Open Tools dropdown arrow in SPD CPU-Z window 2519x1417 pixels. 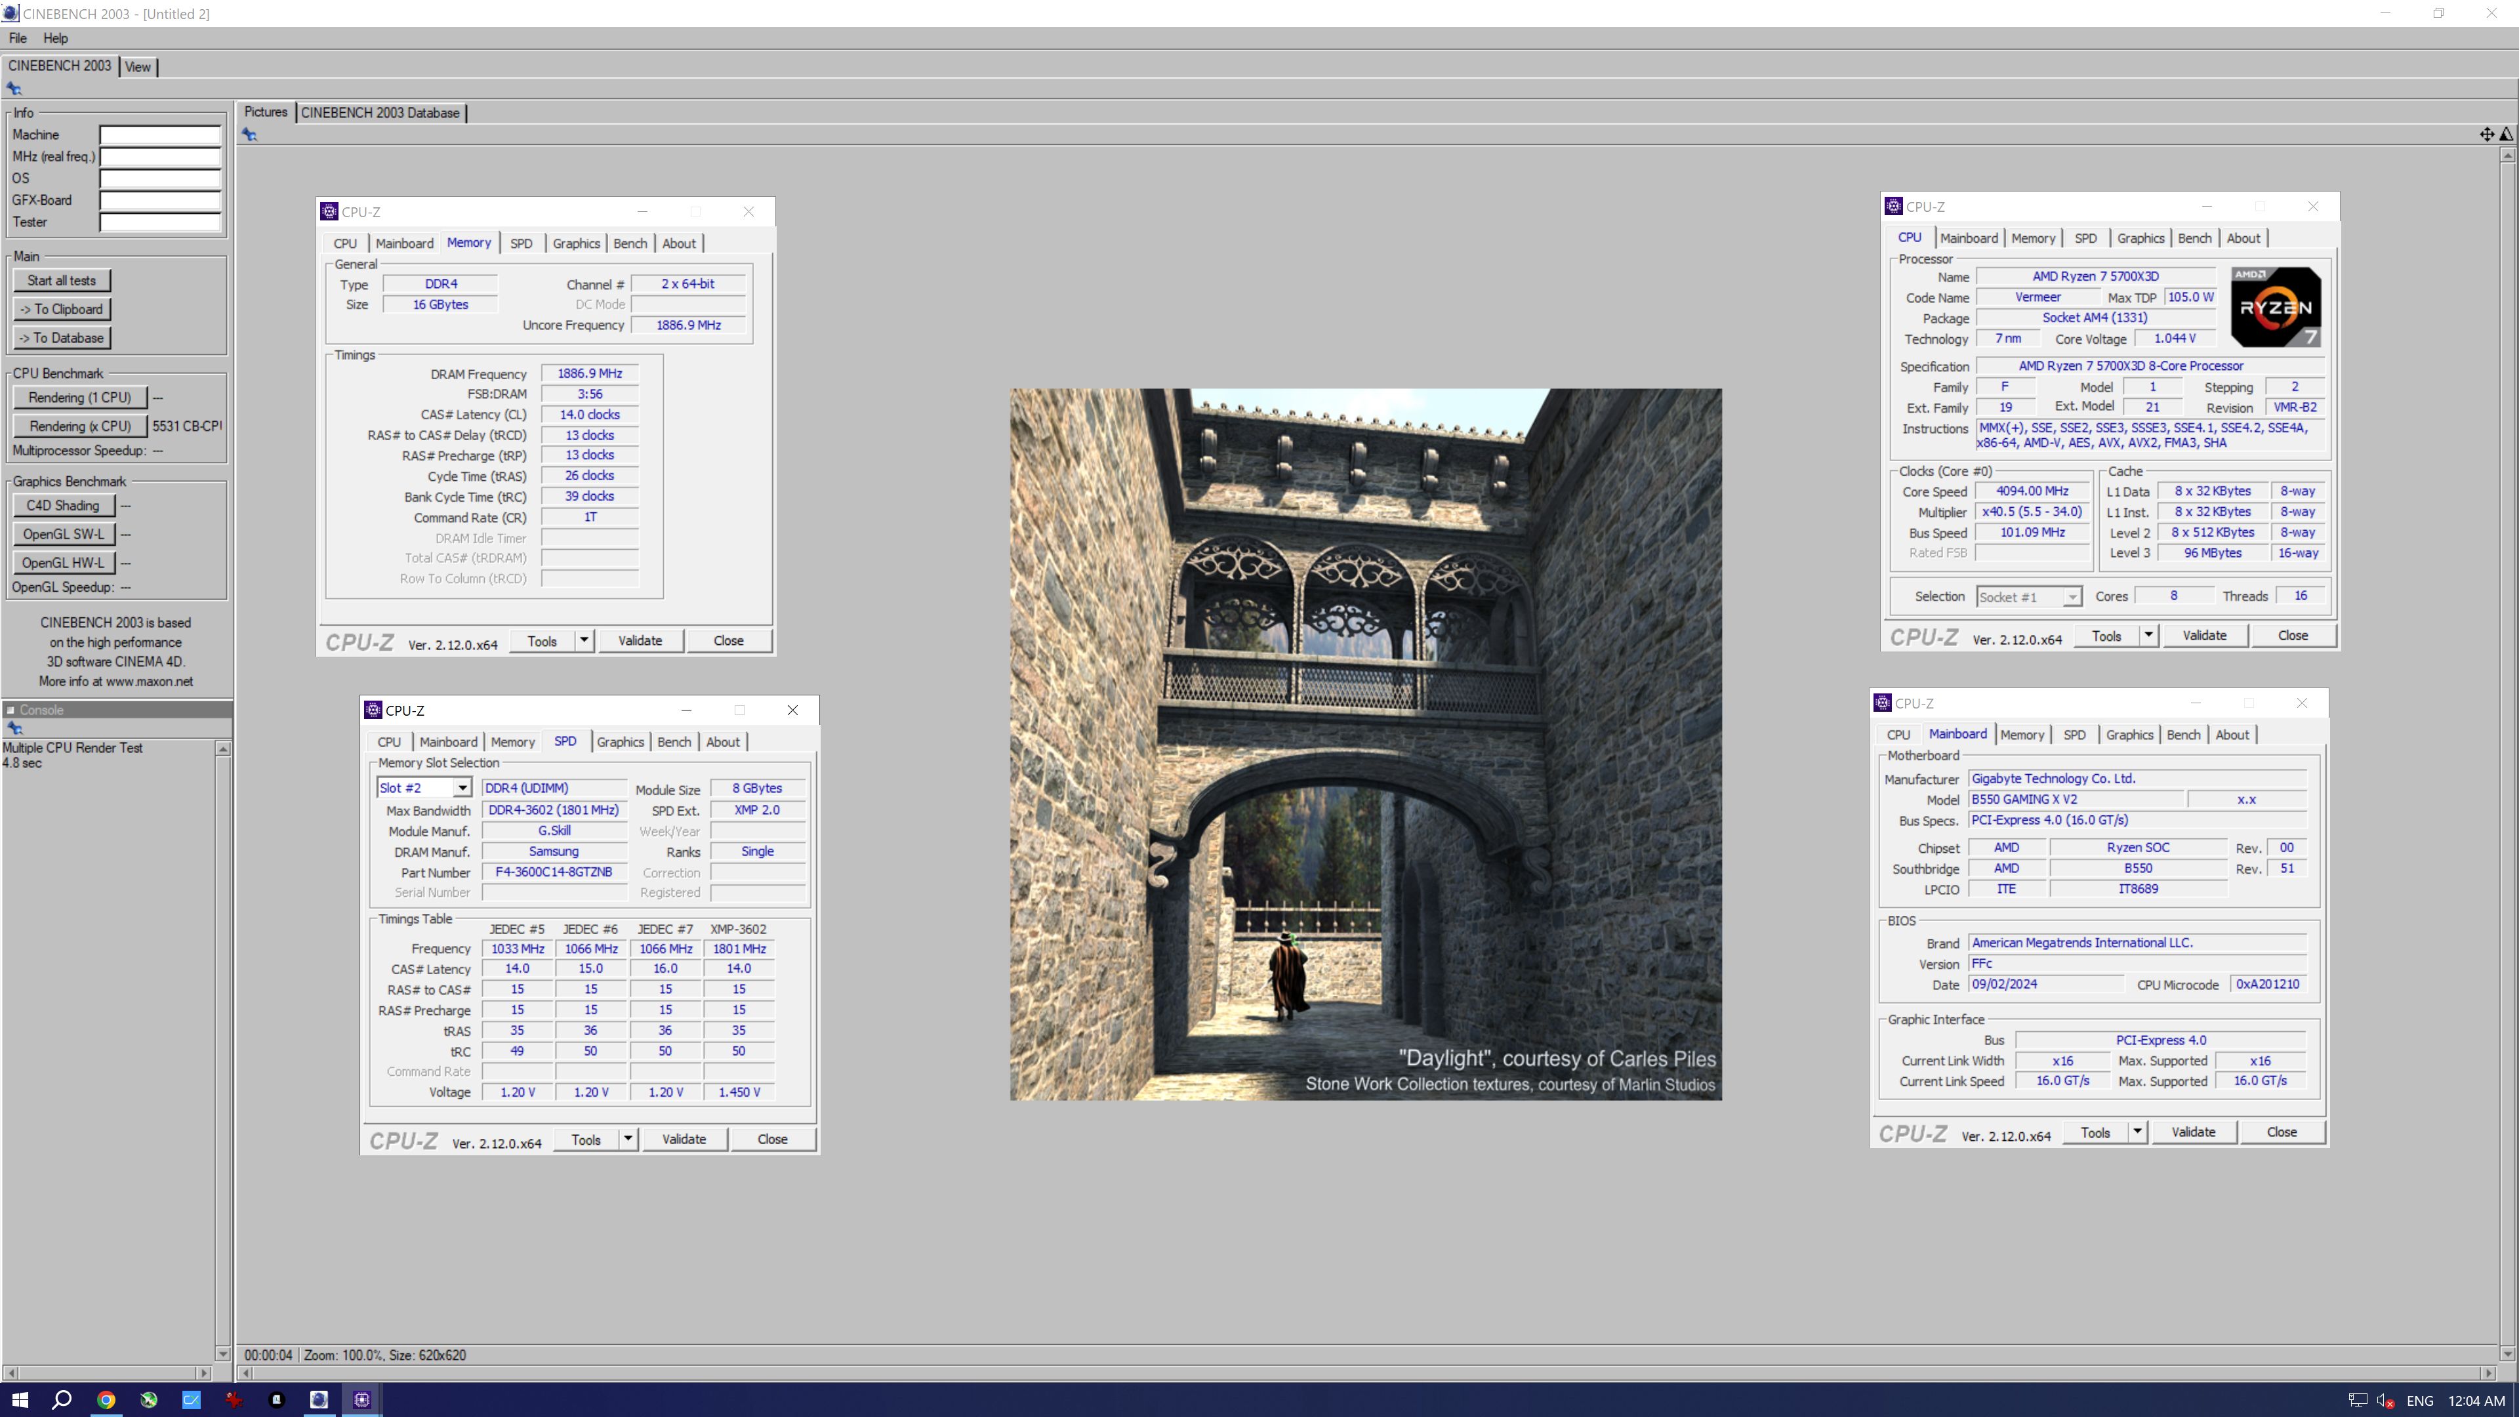(628, 1140)
